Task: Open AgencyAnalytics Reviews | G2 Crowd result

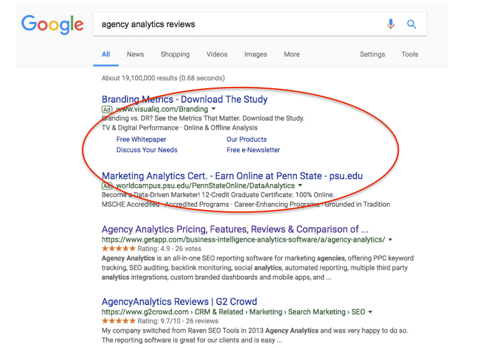Action: point(179,302)
